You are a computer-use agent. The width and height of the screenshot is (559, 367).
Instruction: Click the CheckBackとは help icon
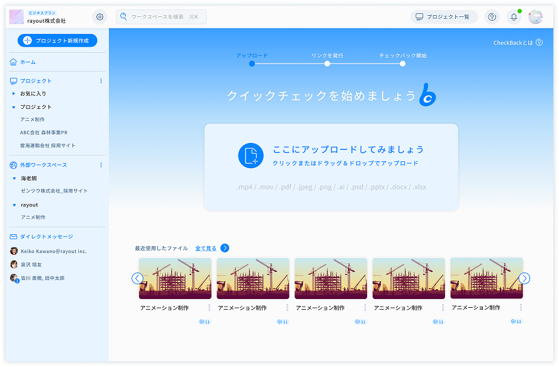click(539, 42)
